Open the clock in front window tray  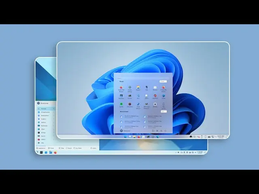point(221,137)
